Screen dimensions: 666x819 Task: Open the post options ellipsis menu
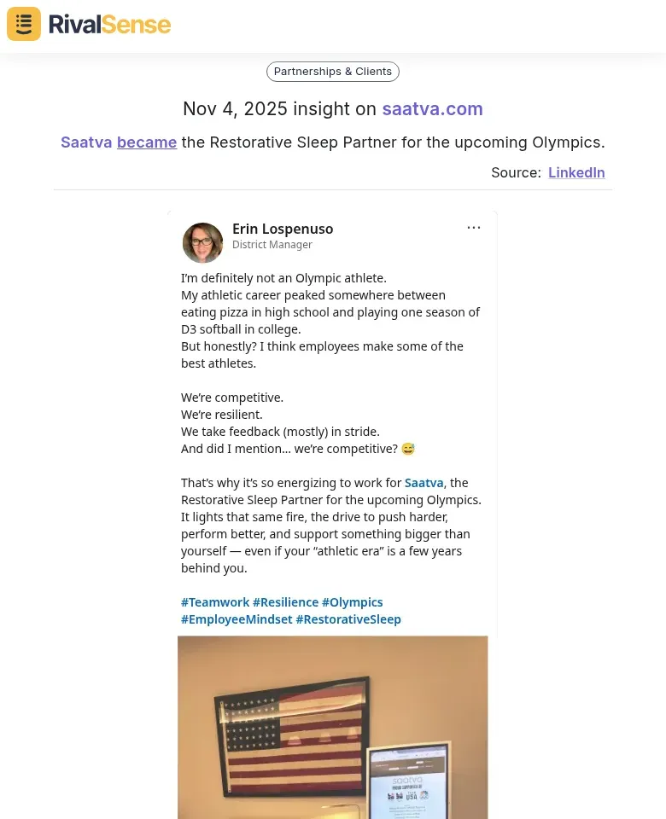point(474,227)
